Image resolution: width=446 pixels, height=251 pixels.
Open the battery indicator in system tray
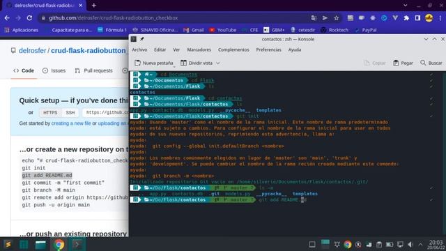[x=390, y=245]
